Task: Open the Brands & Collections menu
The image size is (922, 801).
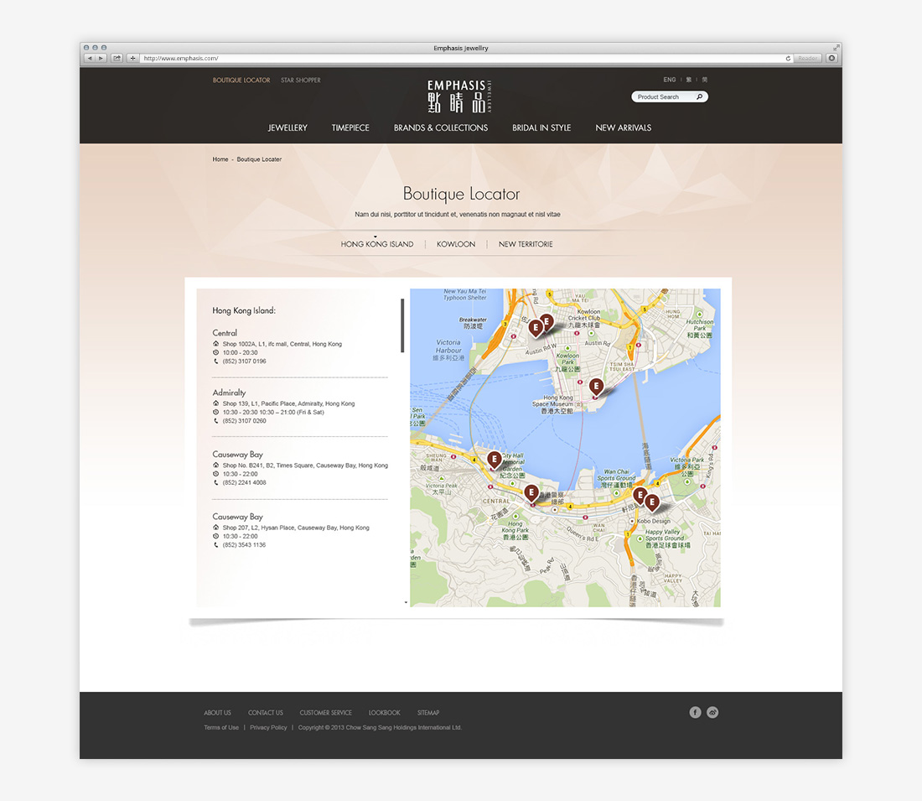Action: tap(441, 127)
